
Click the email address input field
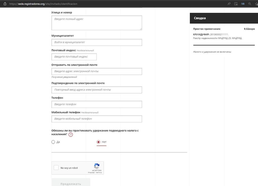tap(96, 71)
